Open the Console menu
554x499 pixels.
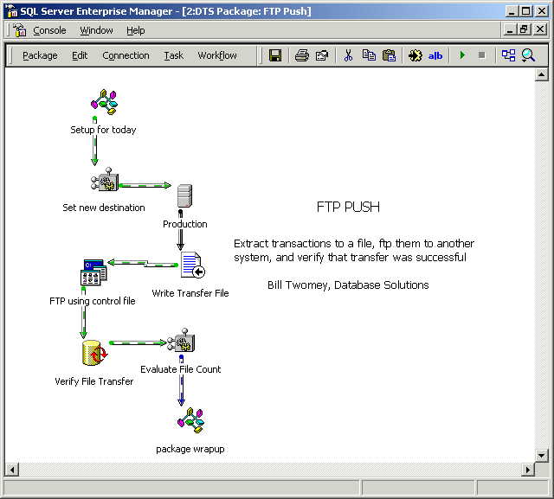[49, 30]
